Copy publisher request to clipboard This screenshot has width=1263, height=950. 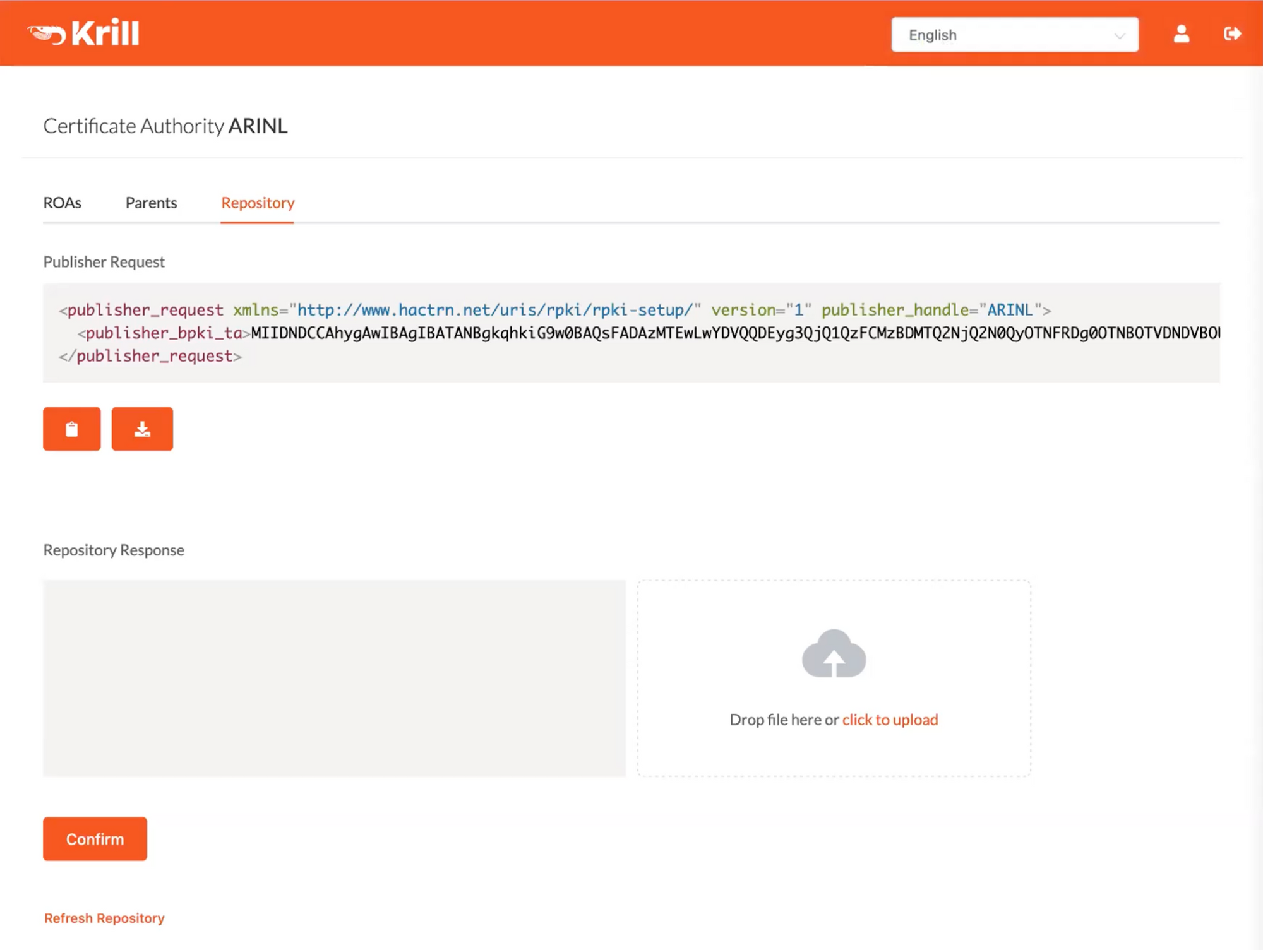click(71, 429)
